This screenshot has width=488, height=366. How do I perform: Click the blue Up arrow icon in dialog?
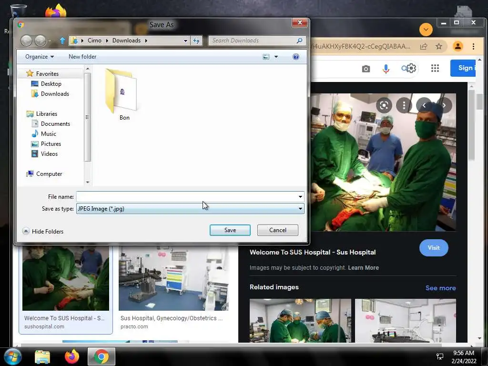click(62, 41)
